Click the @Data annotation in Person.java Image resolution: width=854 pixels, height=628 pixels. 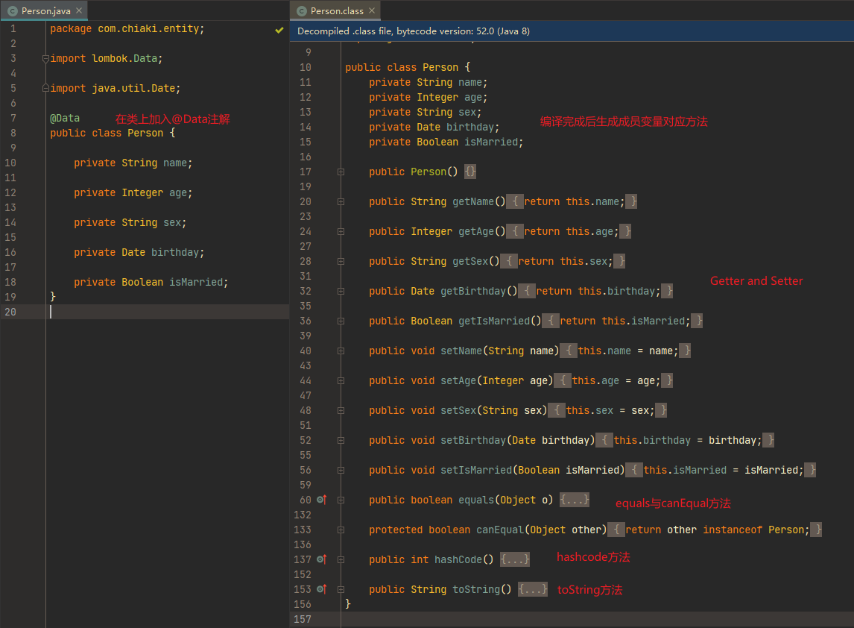click(x=65, y=118)
